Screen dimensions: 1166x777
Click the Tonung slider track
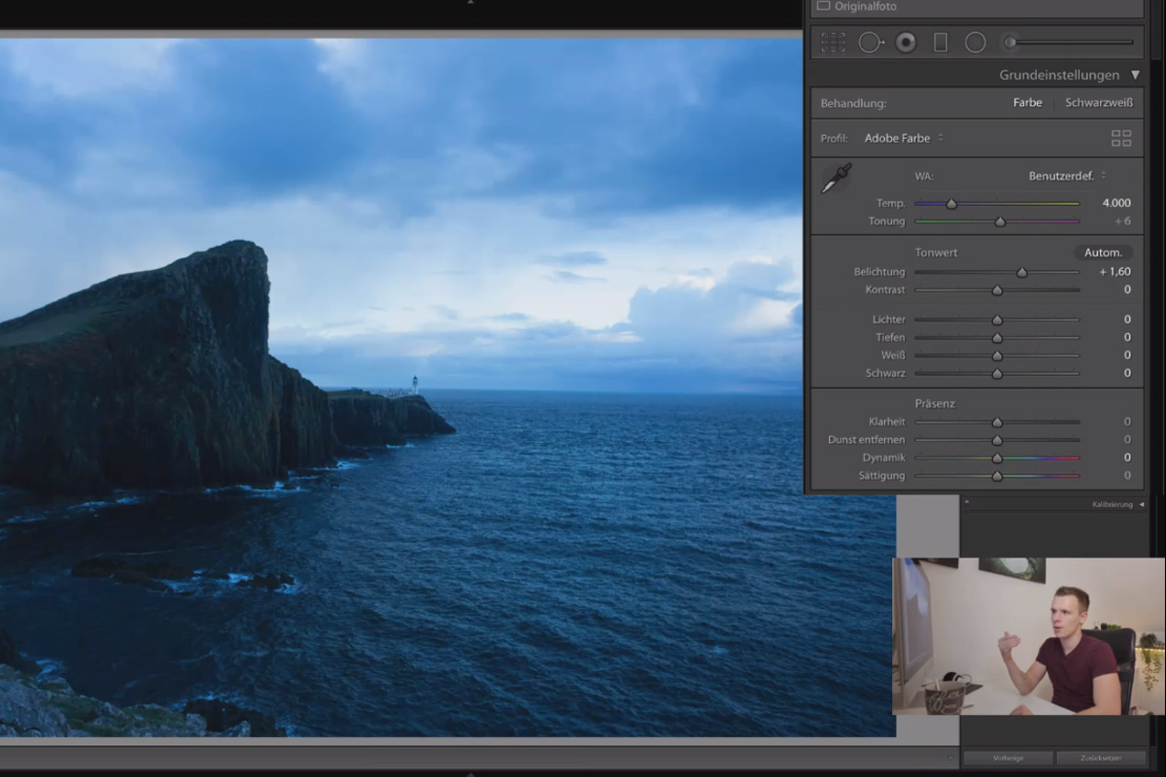(997, 221)
